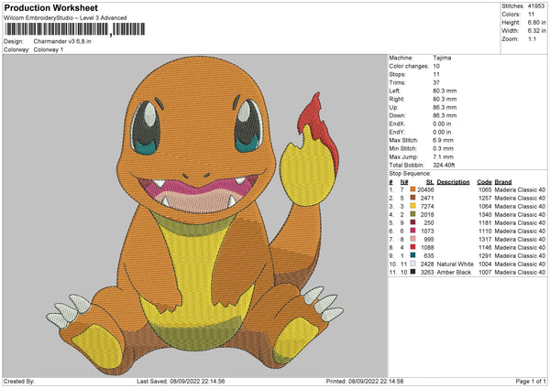Click the Brand column header
550x388 pixels.
coord(503,181)
